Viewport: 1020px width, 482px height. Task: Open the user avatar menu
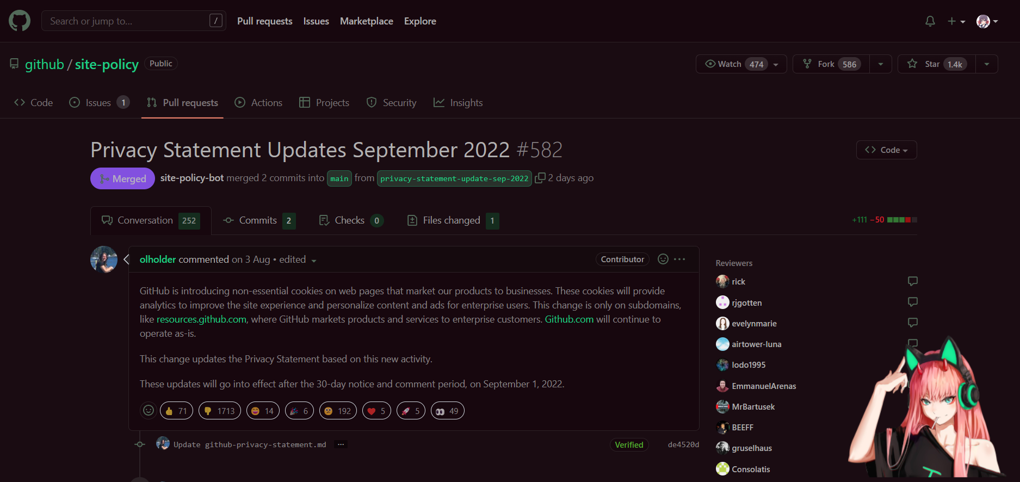tap(987, 21)
